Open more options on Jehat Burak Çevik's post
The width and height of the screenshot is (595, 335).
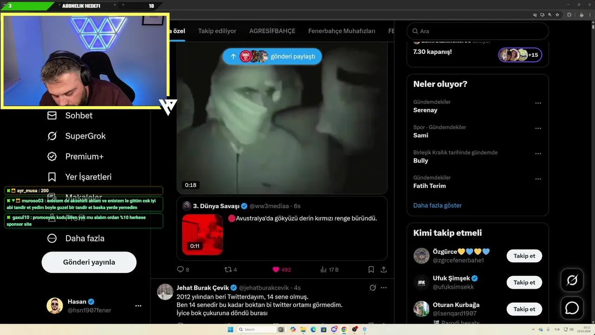click(x=383, y=288)
